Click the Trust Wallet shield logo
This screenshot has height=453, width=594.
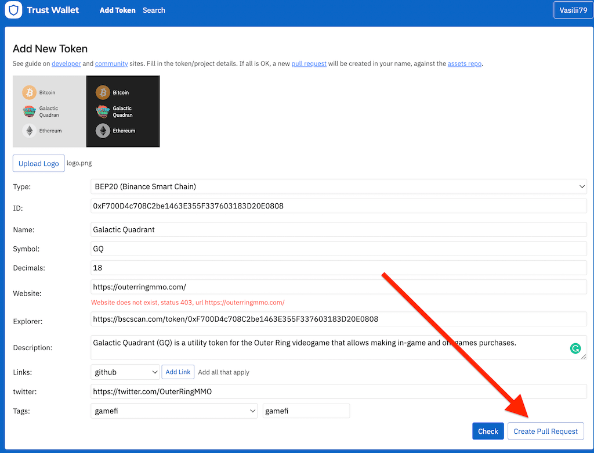(13, 10)
